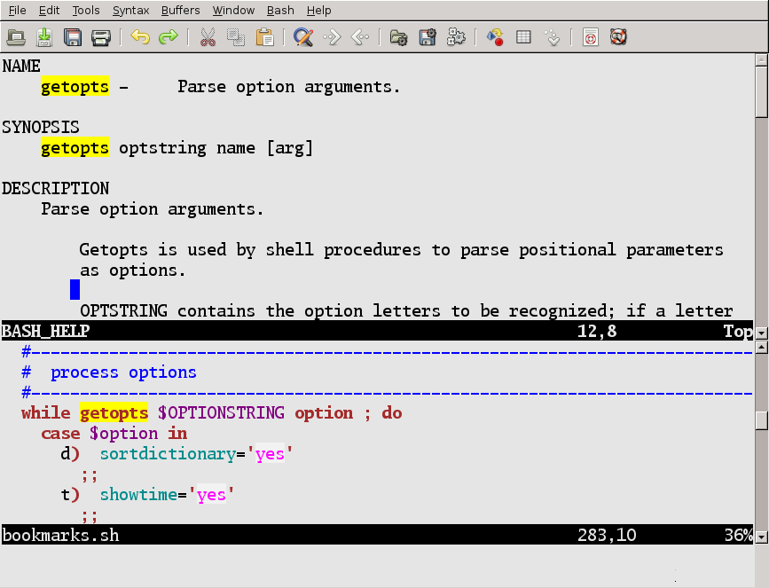769x588 pixels.
Task: Open the Buffers menu
Action: pyautogui.click(x=181, y=11)
